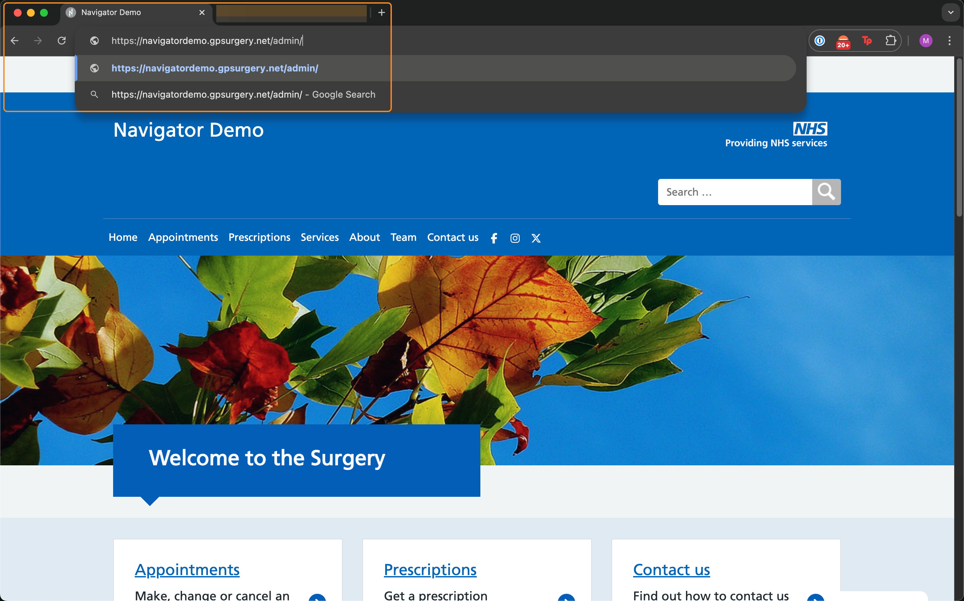
Task: Open the Chrome three-dot menu
Action: coord(949,41)
